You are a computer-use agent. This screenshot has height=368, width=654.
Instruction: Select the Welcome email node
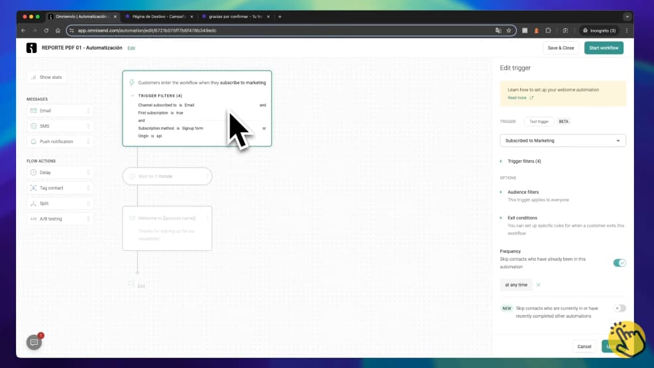(167, 228)
